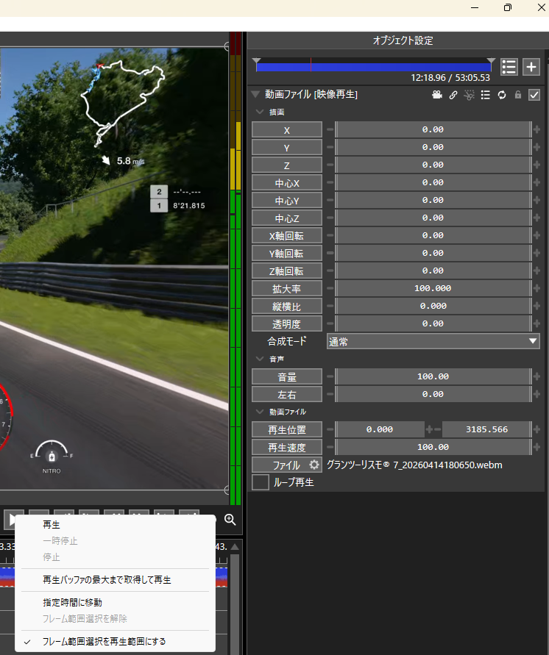Image resolution: width=549 pixels, height=655 pixels.
Task: Click the 音量 value slider 100.00
Action: (433, 376)
